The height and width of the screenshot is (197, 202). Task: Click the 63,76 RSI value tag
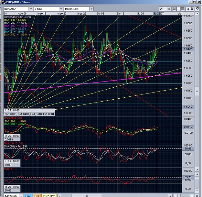188,177
